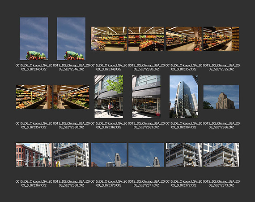
Task: Select the caption ending 5L8Y2357.CR2
Action: coord(34,125)
